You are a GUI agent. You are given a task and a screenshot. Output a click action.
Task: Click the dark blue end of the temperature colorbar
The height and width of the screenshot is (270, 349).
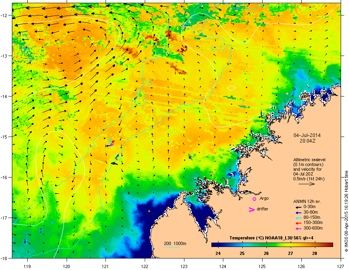coord(215,245)
